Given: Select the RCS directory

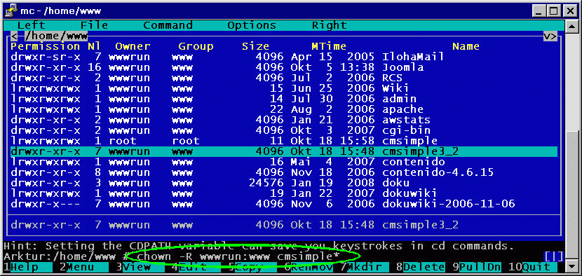Looking at the screenshot, I should (283, 78).
